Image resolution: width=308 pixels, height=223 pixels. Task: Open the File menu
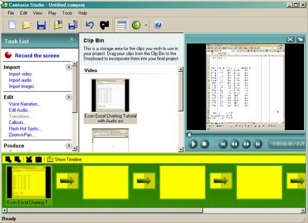click(x=11, y=13)
